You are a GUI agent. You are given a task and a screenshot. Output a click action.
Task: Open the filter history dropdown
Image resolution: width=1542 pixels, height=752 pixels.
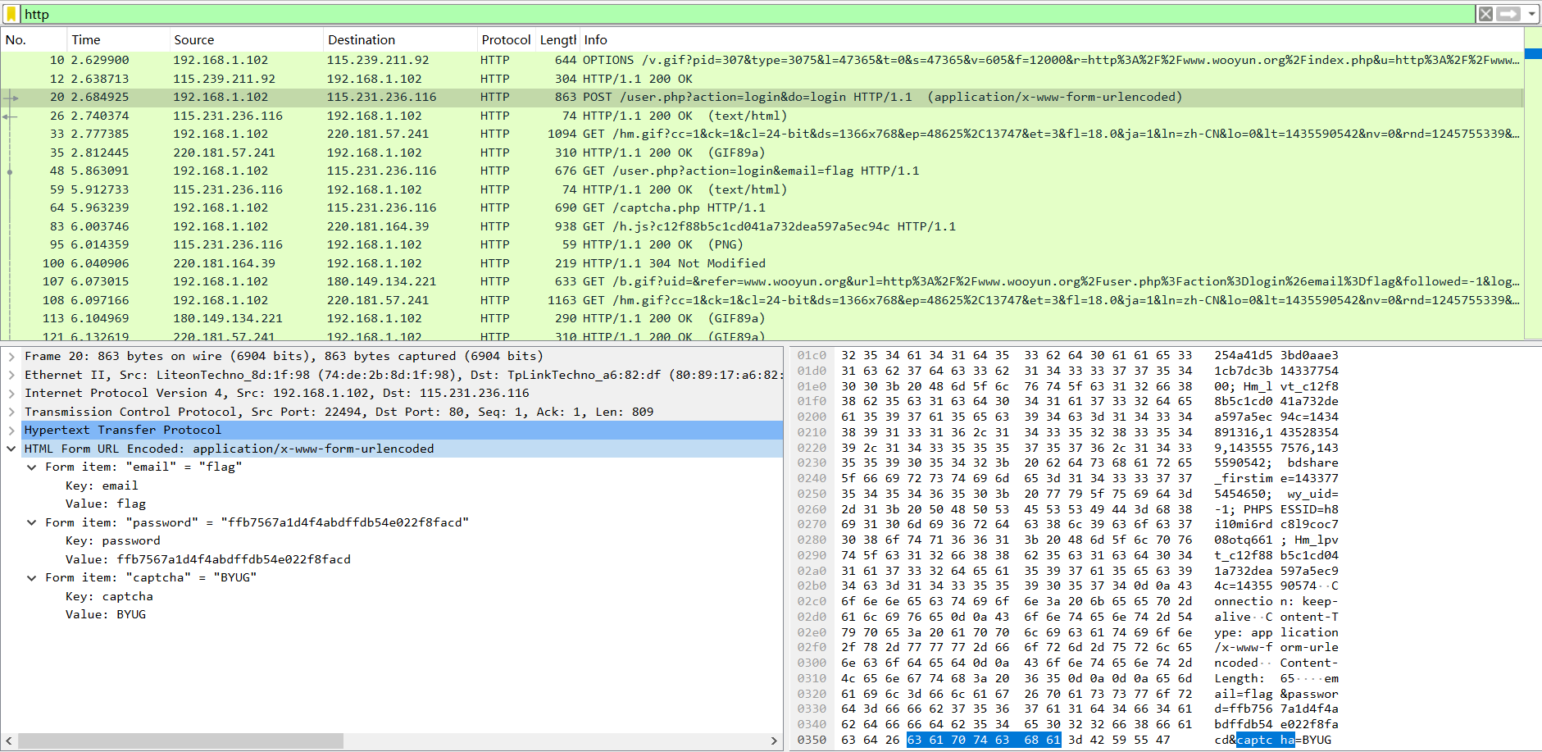pos(1531,14)
